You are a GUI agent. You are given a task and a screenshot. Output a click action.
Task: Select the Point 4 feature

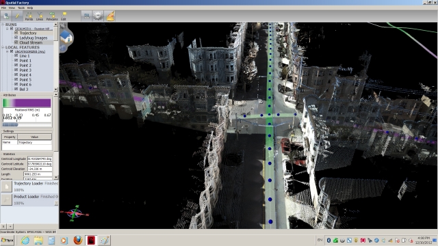(25, 74)
